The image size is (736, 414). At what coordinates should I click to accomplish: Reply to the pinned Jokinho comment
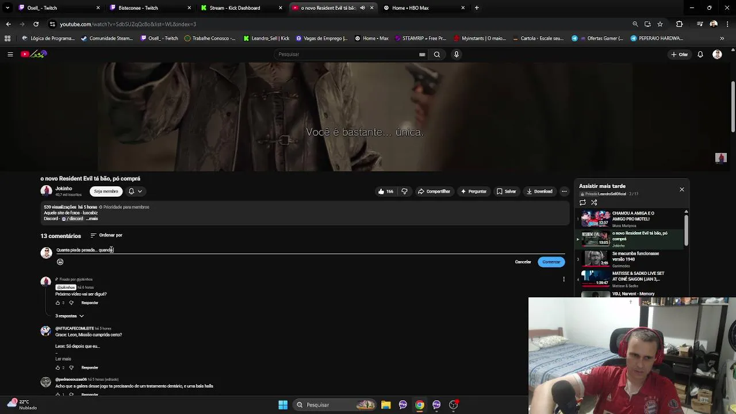[x=90, y=303]
